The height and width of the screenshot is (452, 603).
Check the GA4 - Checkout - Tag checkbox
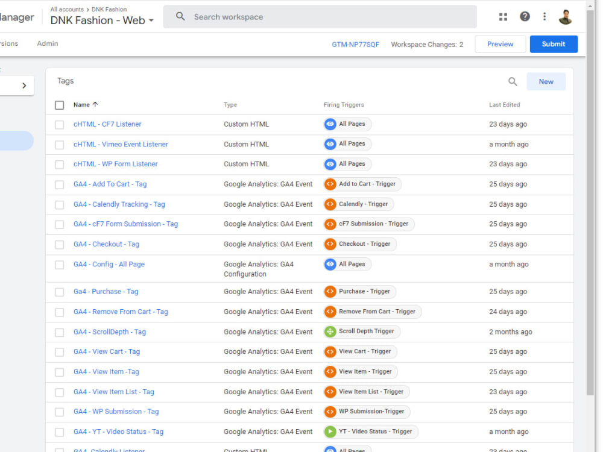(x=59, y=245)
